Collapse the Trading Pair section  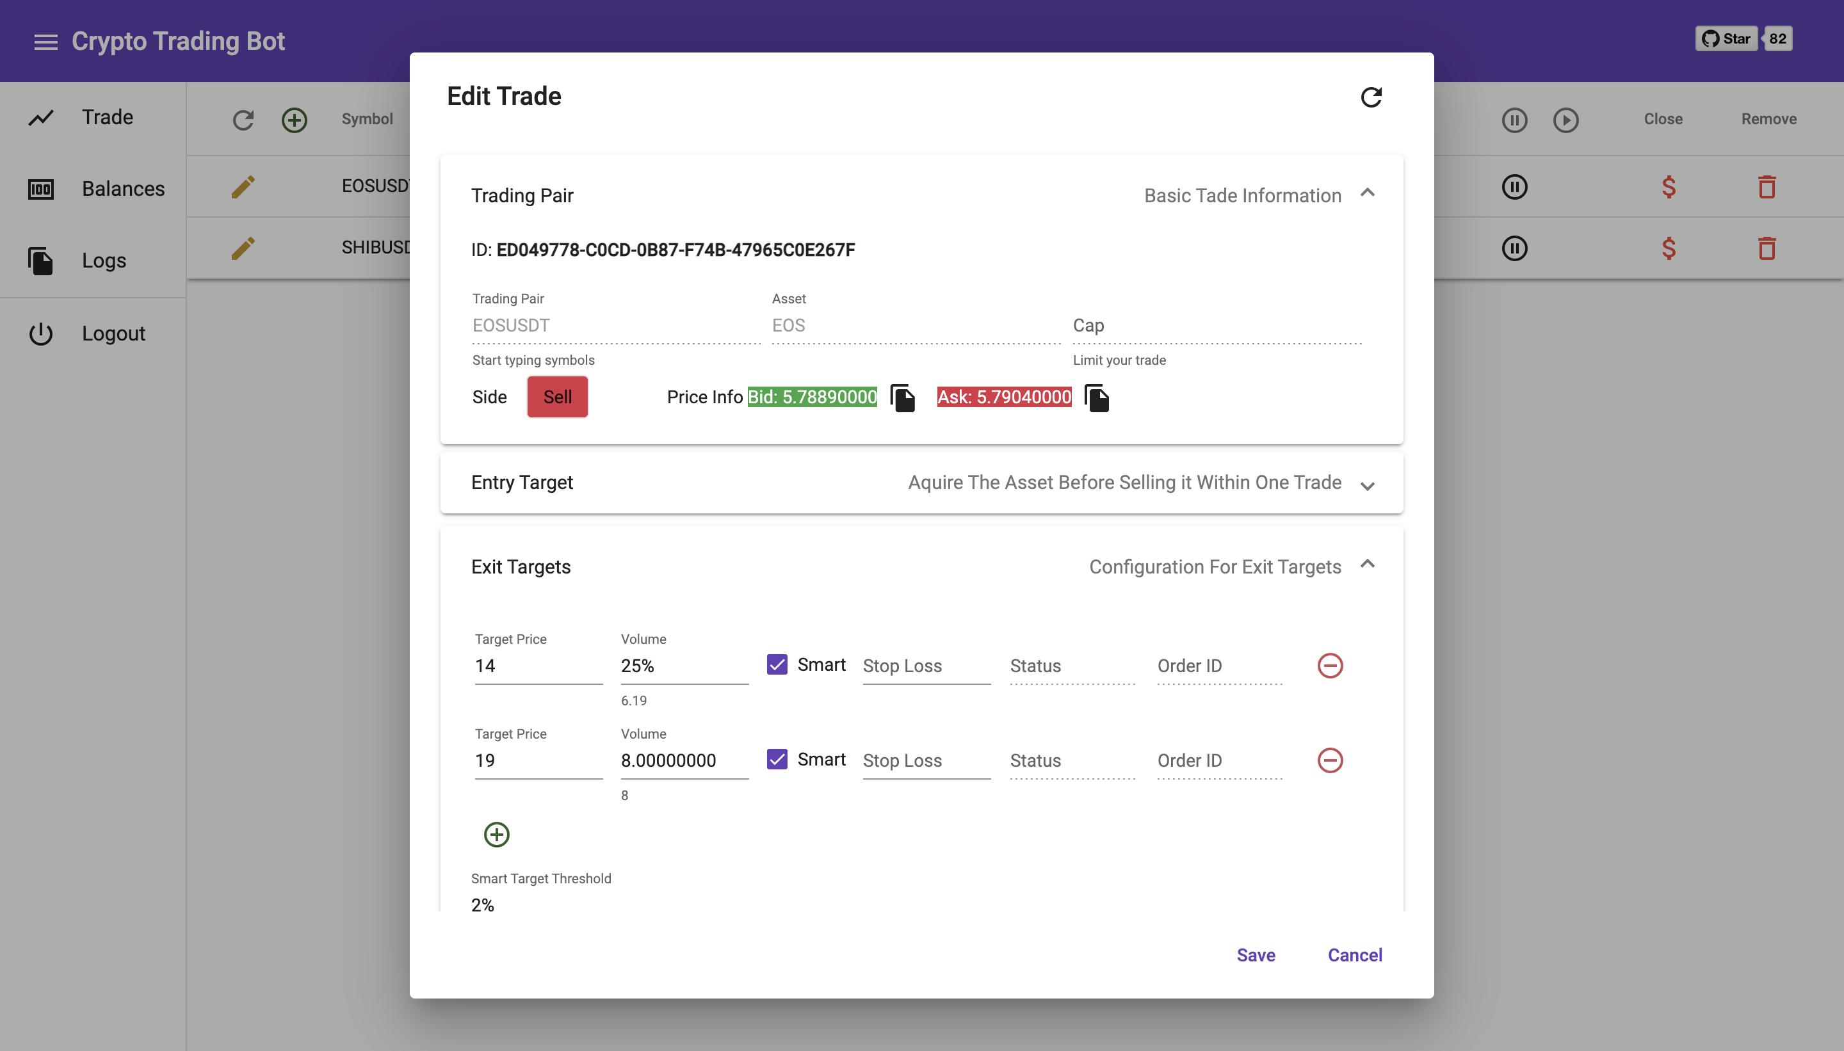point(1367,193)
